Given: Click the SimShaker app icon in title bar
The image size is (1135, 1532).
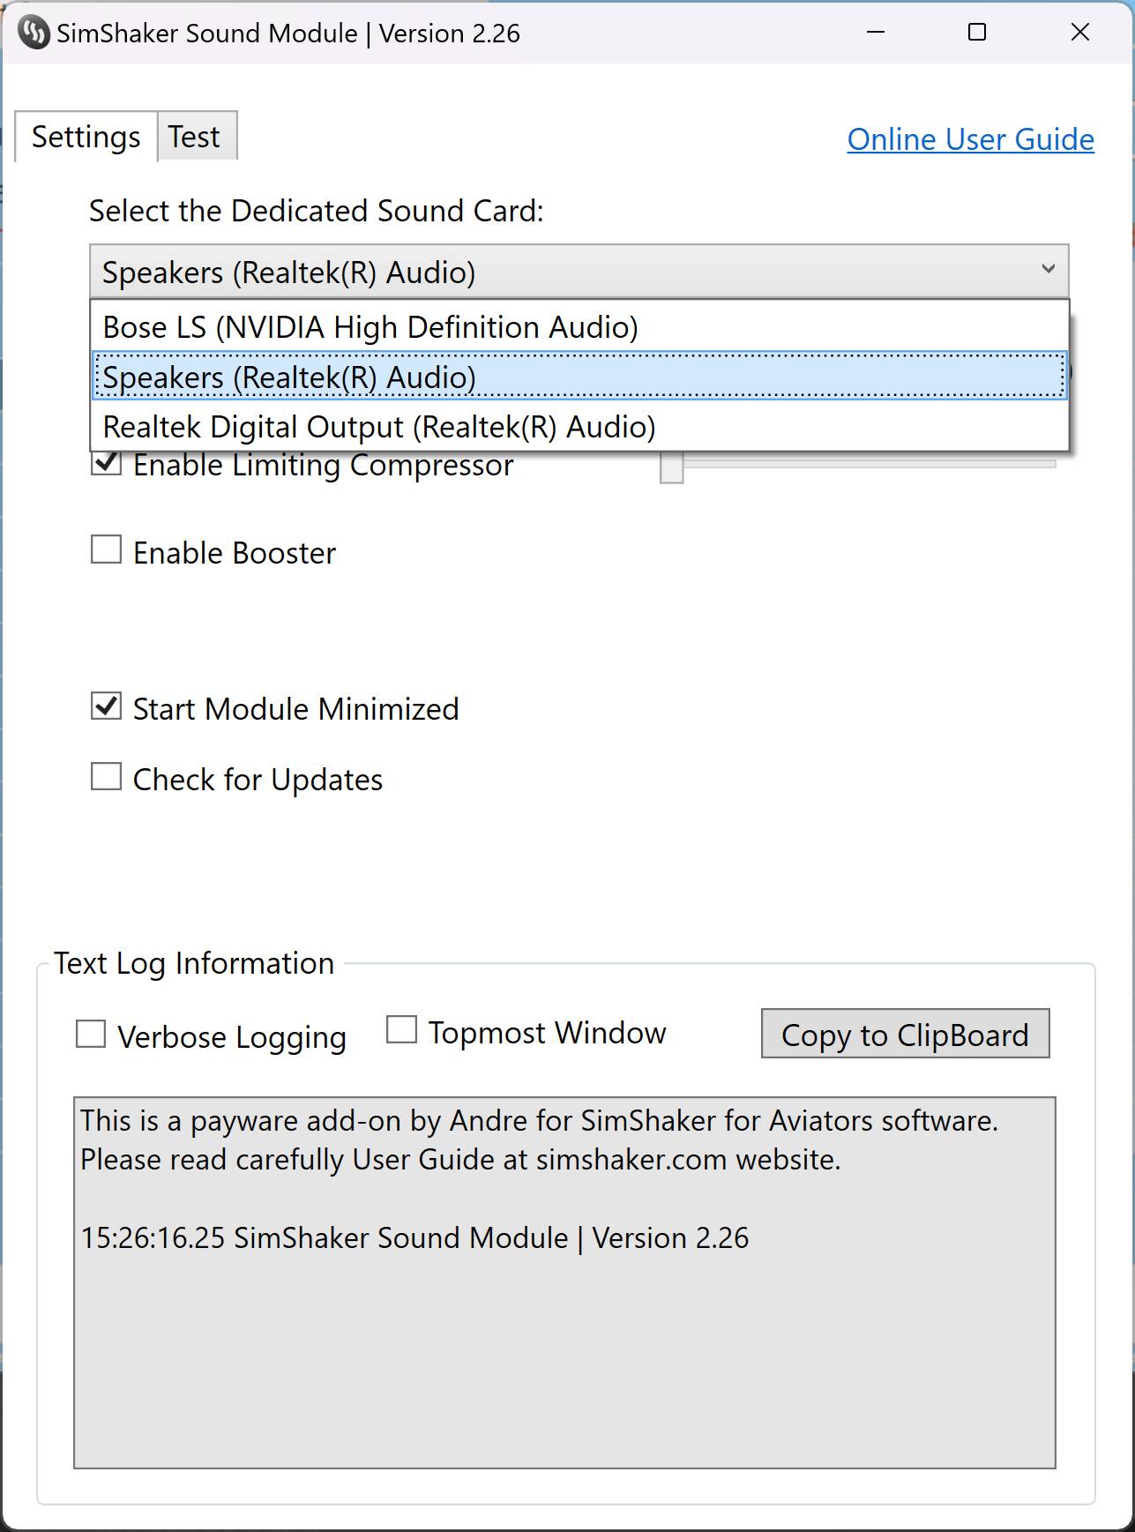Looking at the screenshot, I should tap(34, 34).
